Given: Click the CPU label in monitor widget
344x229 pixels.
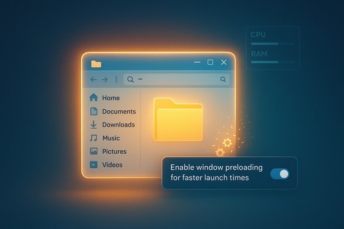Looking at the screenshot, I should pyautogui.click(x=258, y=35).
